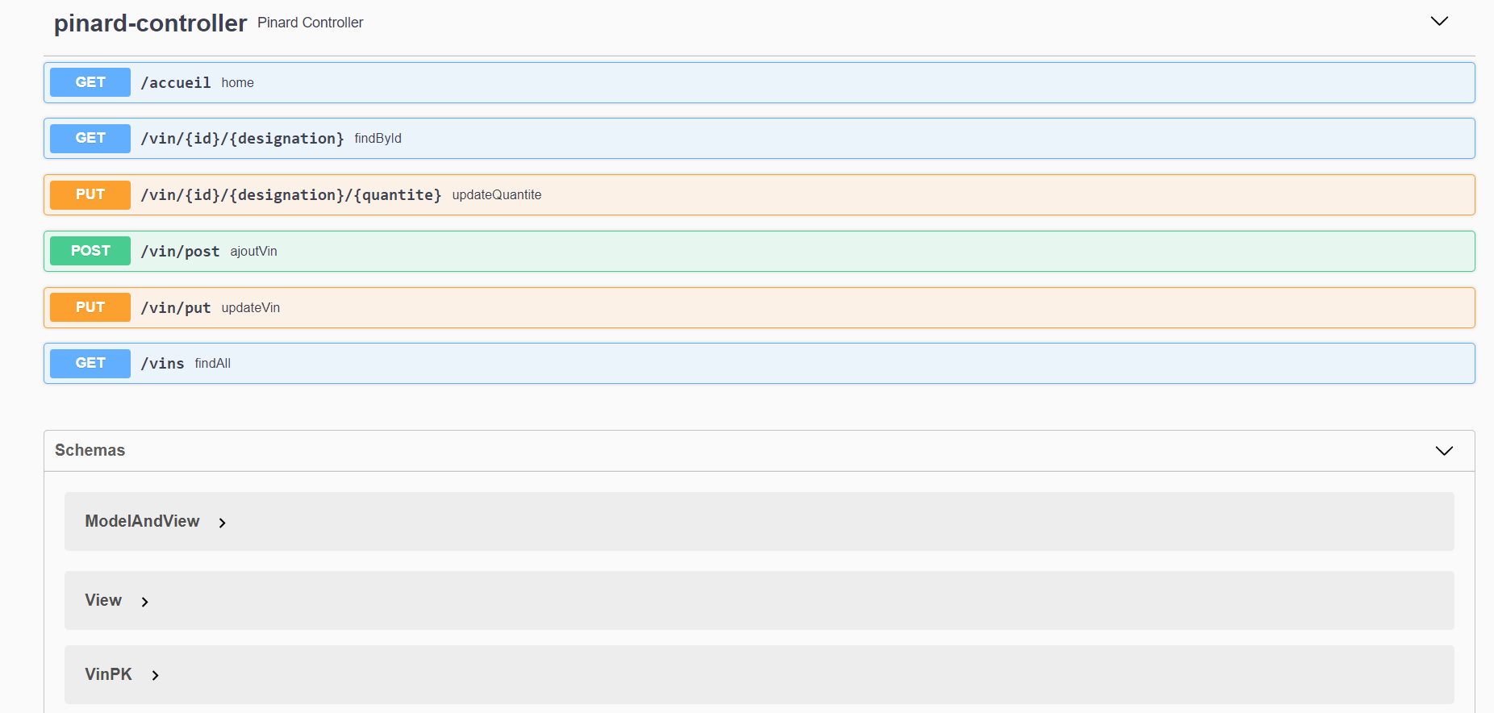The image size is (1494, 713).
Task: Open the /vin/{id}/{designation} endpoint path
Action: (x=242, y=139)
